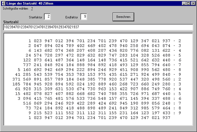Viewport: 197px width, 132px height.
Task: Select the row ending 640 · 7
Action: (102, 65)
